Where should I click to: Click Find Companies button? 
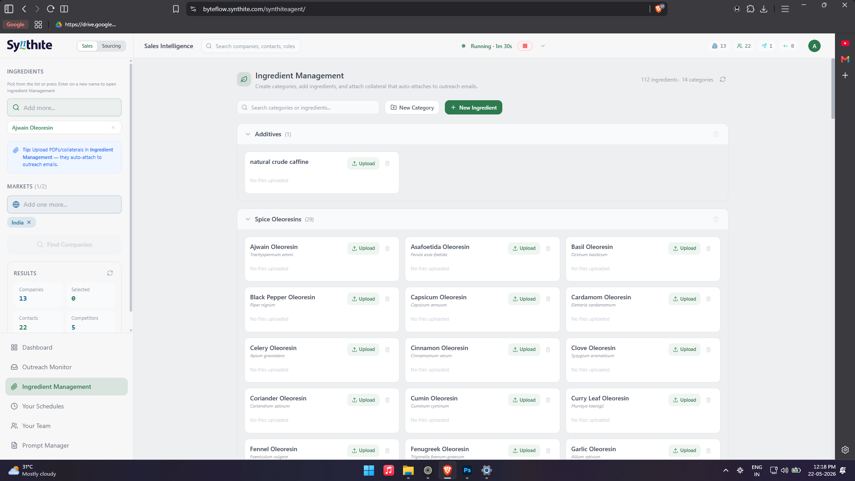click(x=65, y=245)
